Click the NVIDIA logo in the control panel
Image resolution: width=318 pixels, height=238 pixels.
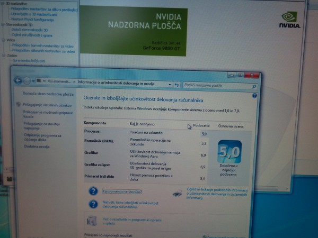(x=289, y=20)
